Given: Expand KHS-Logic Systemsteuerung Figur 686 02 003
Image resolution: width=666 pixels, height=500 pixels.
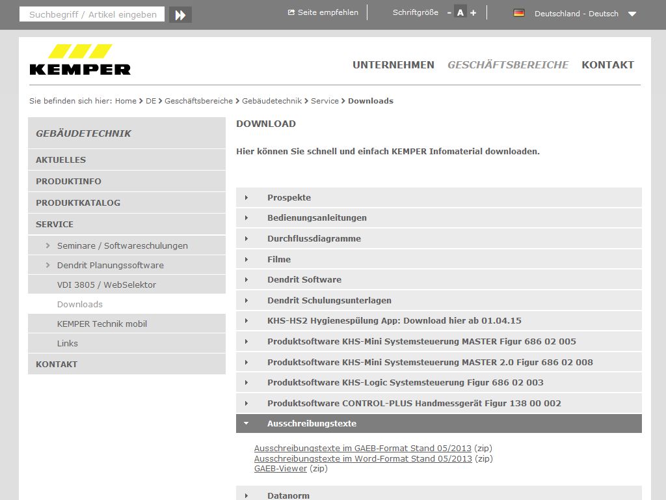Looking at the screenshot, I should [x=439, y=383].
